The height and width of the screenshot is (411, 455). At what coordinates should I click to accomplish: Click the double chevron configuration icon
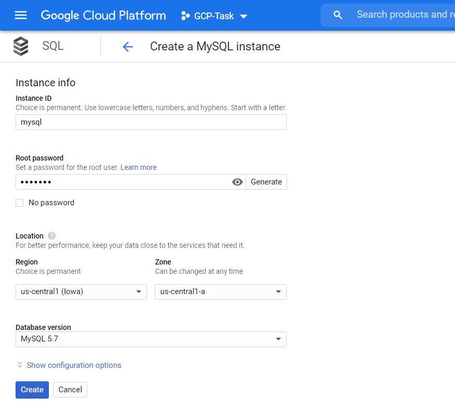(x=19, y=365)
